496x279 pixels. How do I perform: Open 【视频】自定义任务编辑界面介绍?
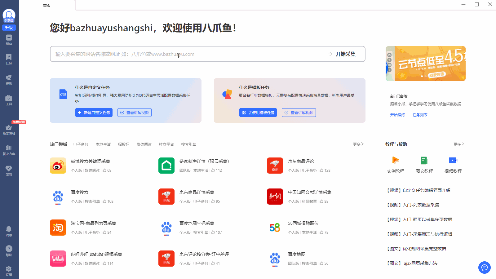(418, 190)
